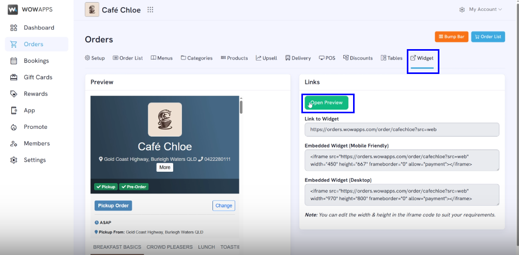Click the Café Chloe coffee cup logo in preview

[165, 119]
